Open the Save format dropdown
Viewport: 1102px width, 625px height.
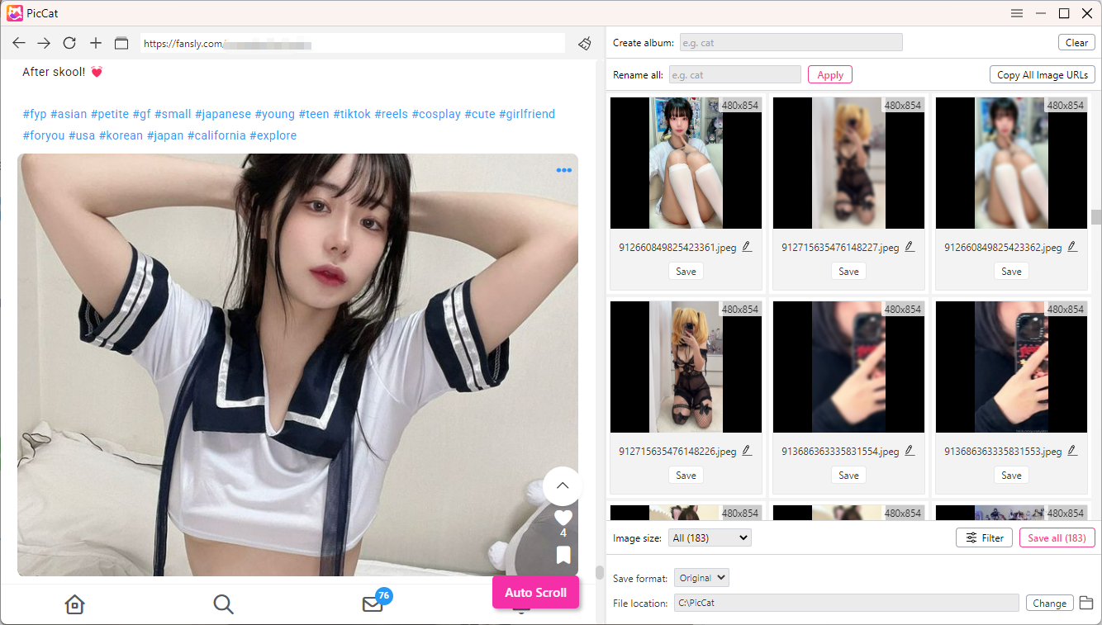click(x=701, y=578)
